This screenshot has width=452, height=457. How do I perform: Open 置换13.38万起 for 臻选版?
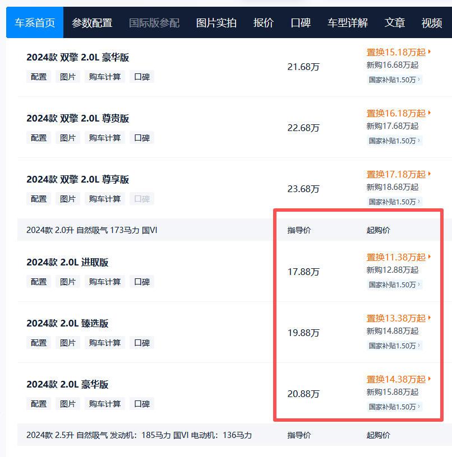coord(396,318)
